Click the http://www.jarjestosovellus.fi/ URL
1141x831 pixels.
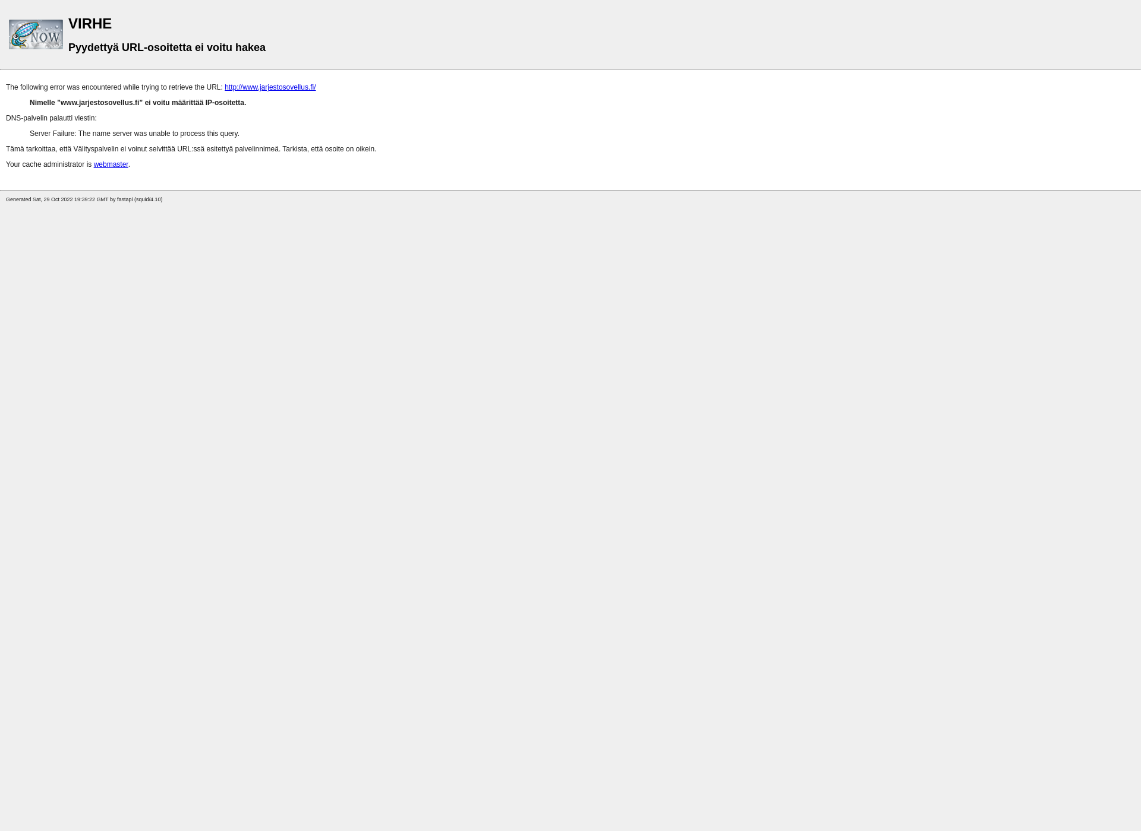[x=270, y=87]
